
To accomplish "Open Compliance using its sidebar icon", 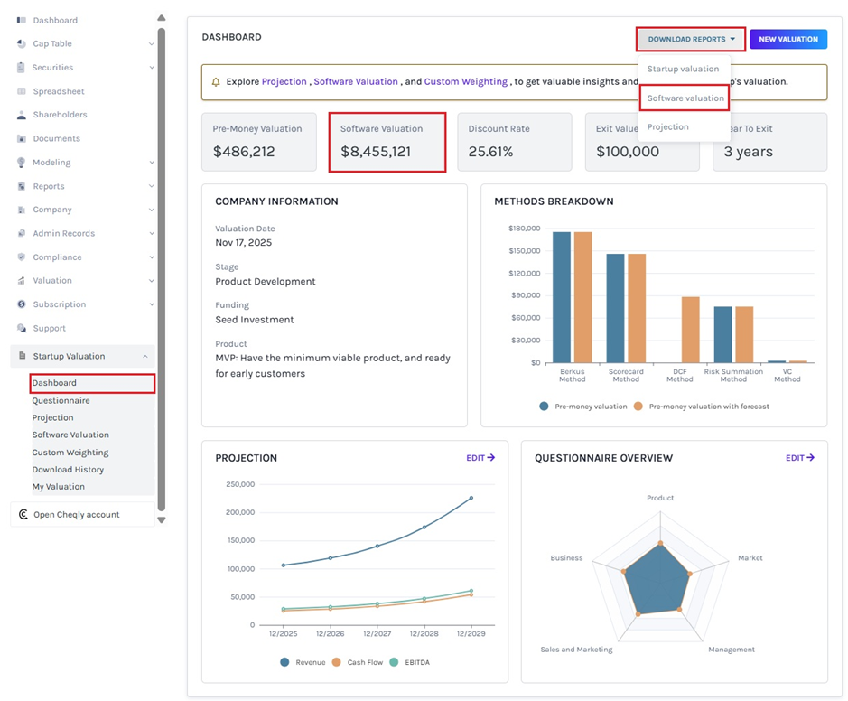I will pyautogui.click(x=20, y=257).
